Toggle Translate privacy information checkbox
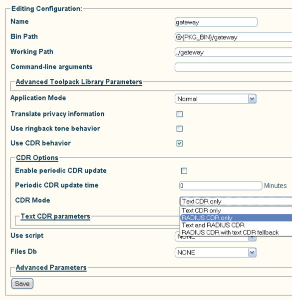The height and width of the screenshot is (300, 292). (x=180, y=114)
